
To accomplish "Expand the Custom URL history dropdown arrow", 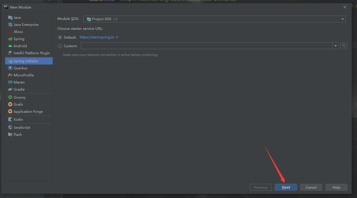I will coord(336,46).
